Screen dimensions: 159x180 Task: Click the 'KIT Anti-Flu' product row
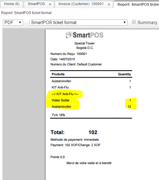coord(91,88)
